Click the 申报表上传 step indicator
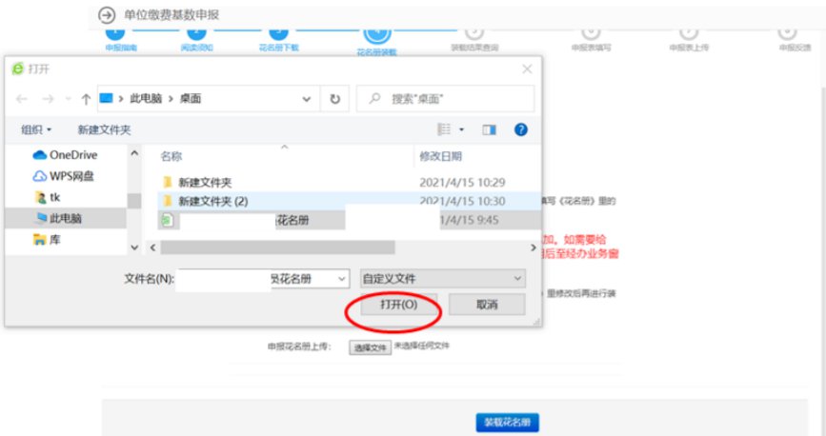Screen dimensions: 826x436 tap(689, 39)
